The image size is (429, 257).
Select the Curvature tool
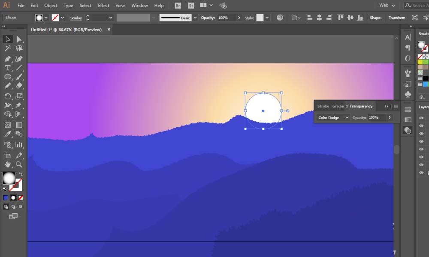[x=19, y=59]
